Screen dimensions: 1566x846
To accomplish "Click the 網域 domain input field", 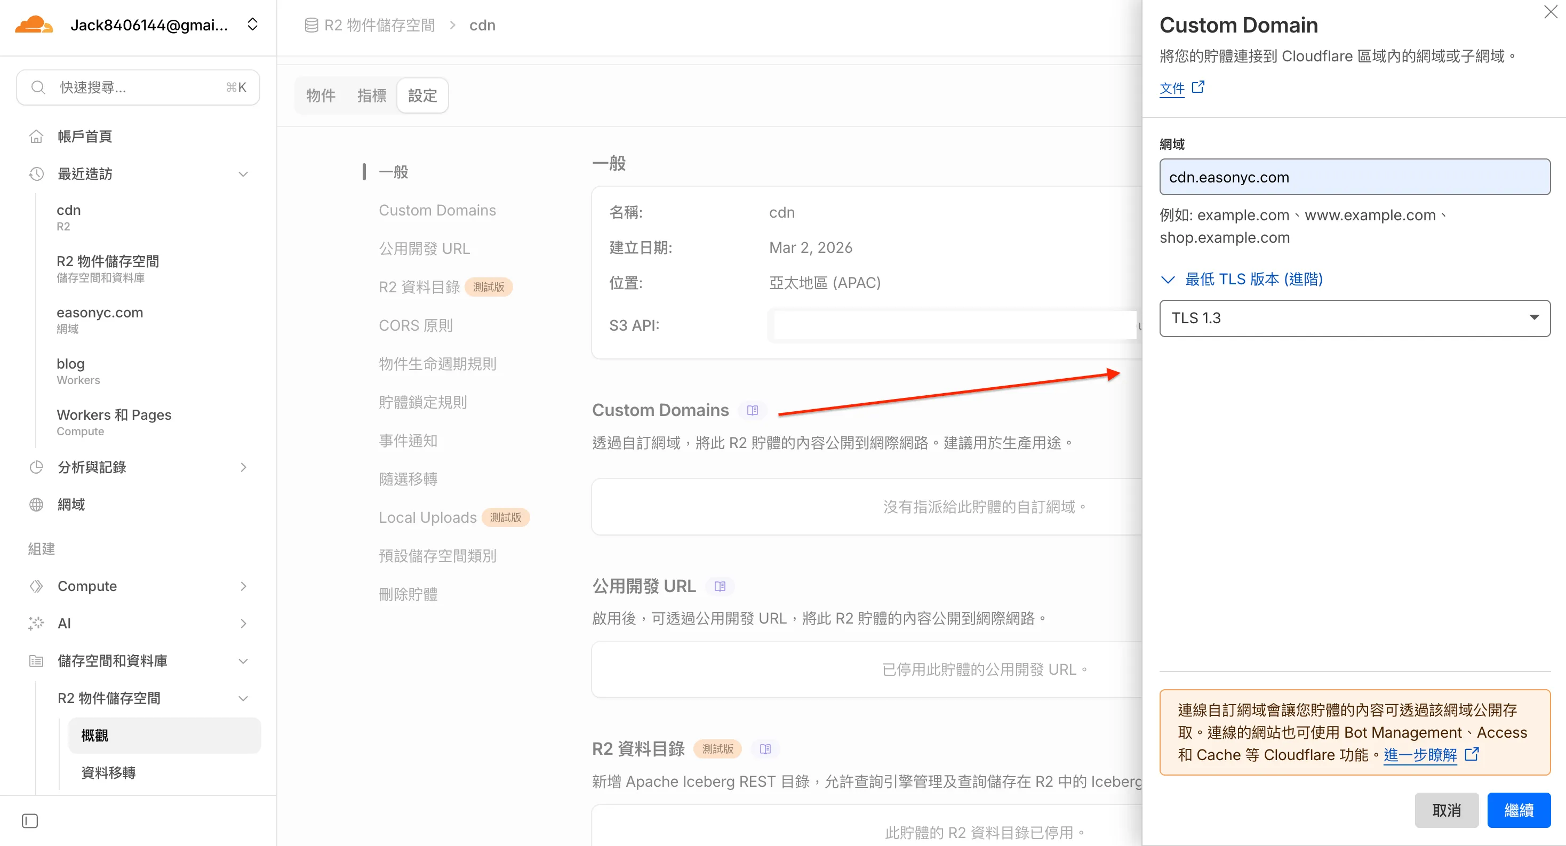I will click(x=1354, y=177).
